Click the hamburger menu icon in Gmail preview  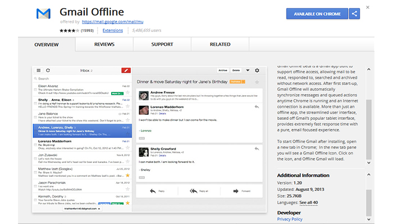click(39, 71)
